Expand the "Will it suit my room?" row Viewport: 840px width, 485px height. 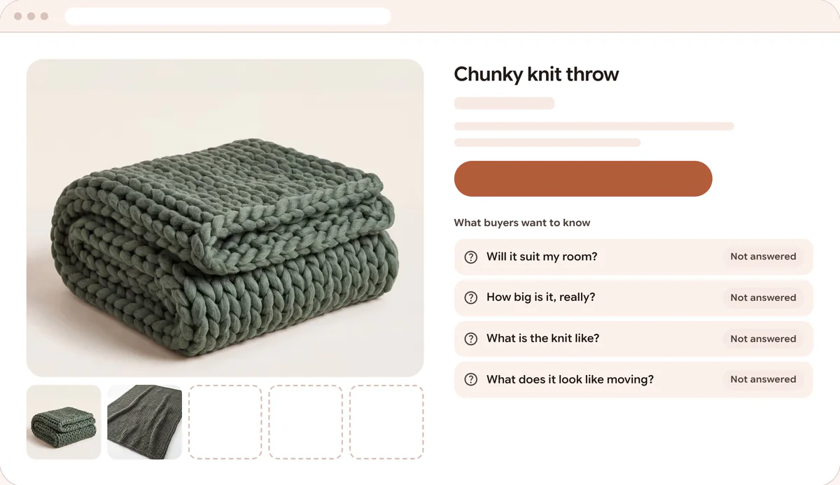[633, 257]
